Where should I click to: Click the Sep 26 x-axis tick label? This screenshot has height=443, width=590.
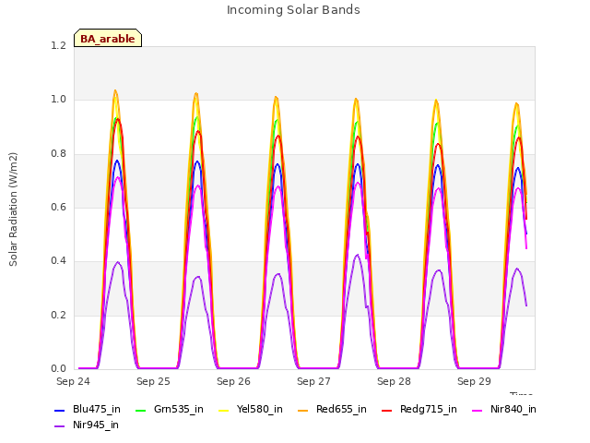pos(233,381)
